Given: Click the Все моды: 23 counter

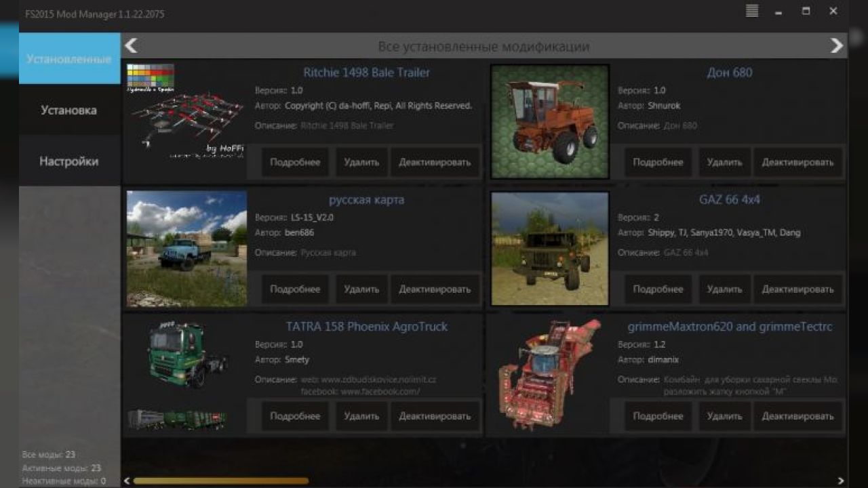Looking at the screenshot, I should (x=48, y=454).
